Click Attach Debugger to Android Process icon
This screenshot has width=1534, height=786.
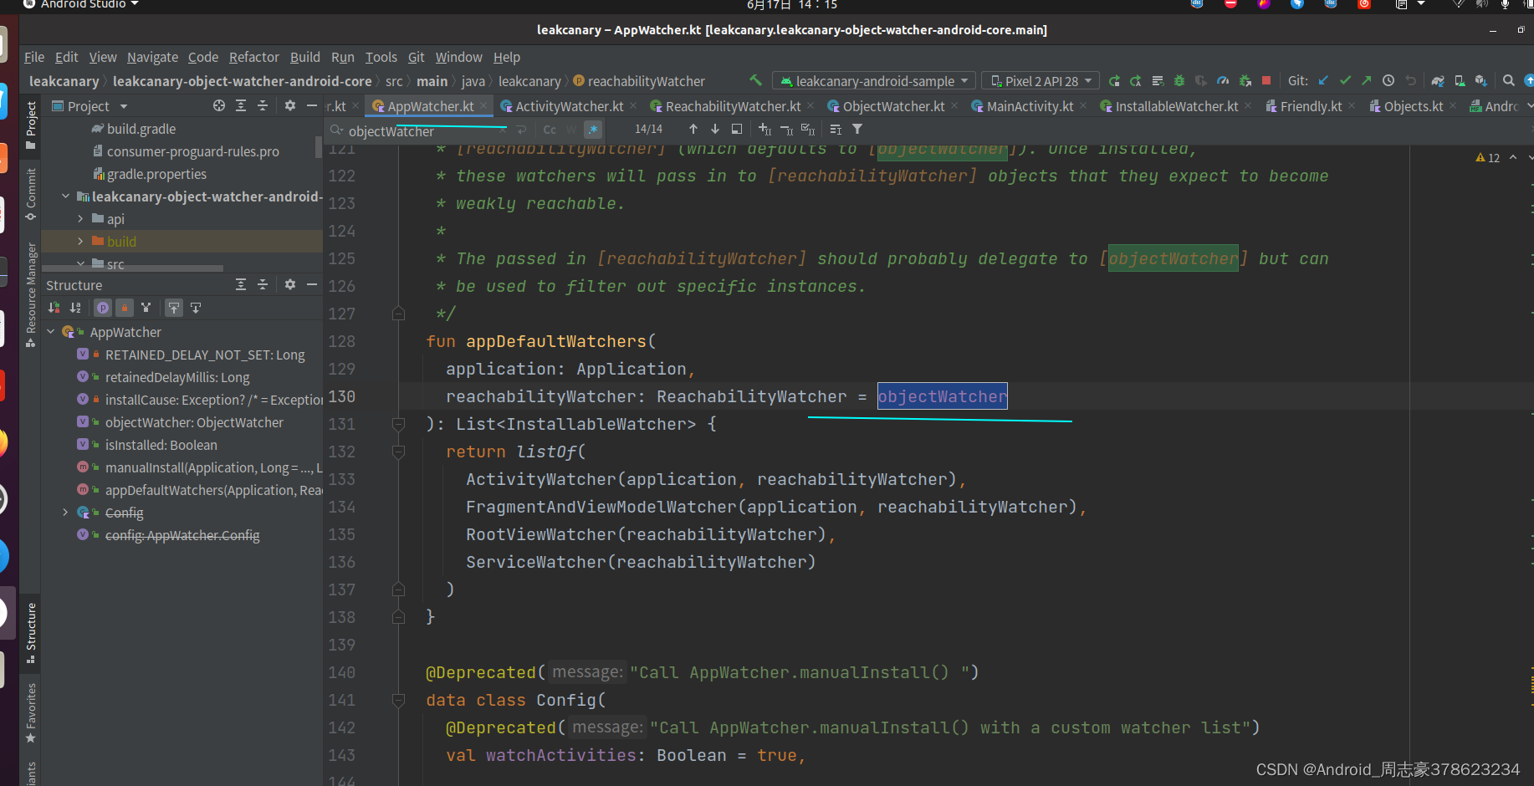click(x=1245, y=81)
